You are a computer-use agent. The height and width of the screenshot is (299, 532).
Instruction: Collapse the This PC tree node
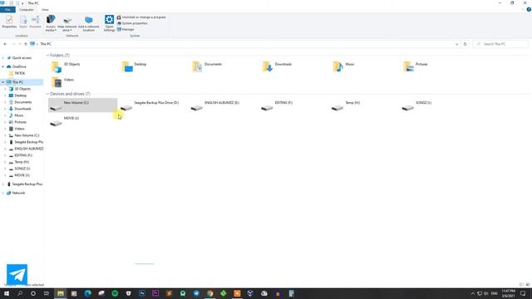(3, 82)
